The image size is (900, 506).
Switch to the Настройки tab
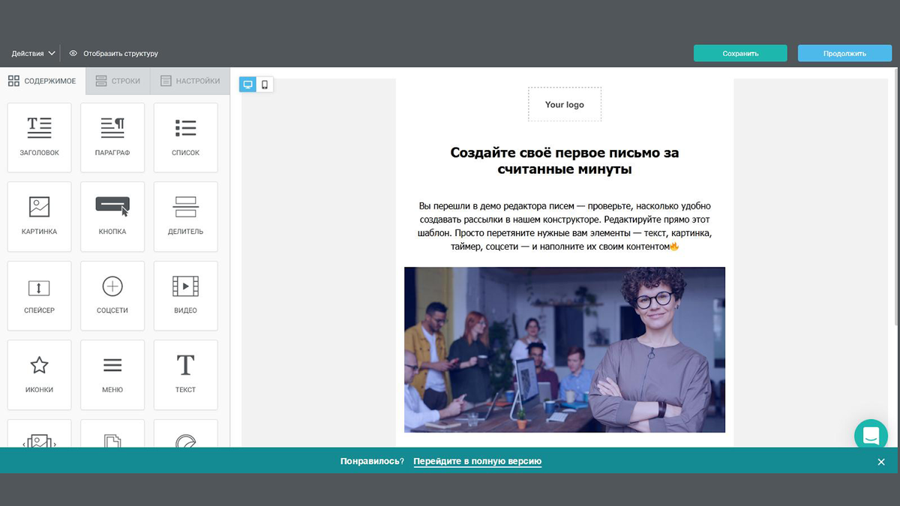(190, 81)
